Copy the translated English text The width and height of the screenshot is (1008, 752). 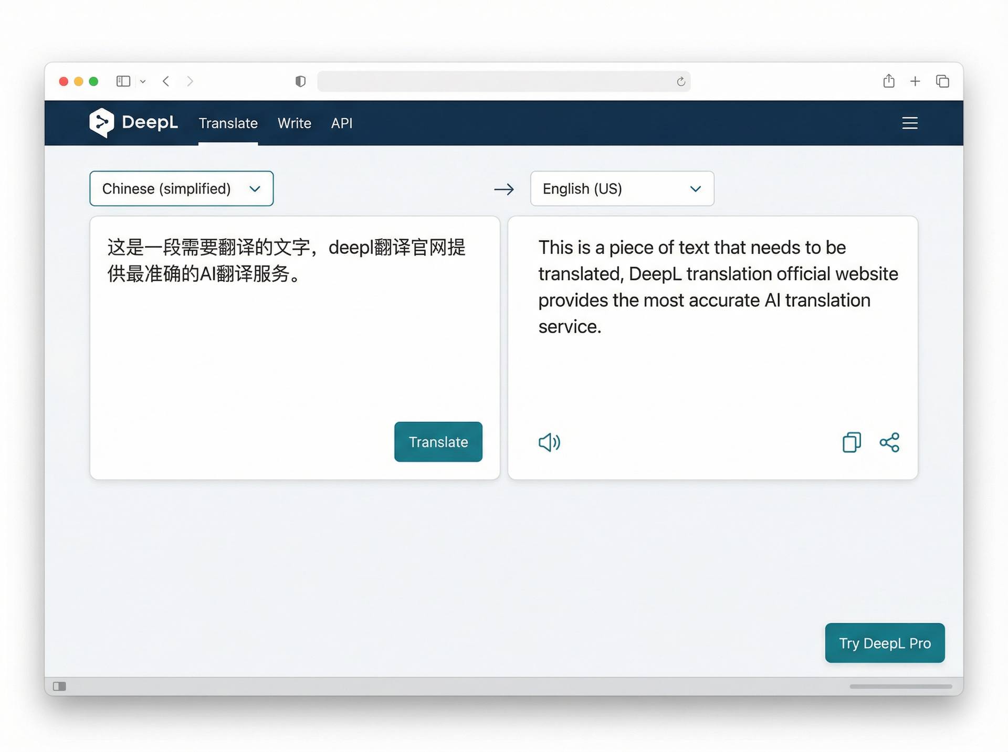pos(852,442)
